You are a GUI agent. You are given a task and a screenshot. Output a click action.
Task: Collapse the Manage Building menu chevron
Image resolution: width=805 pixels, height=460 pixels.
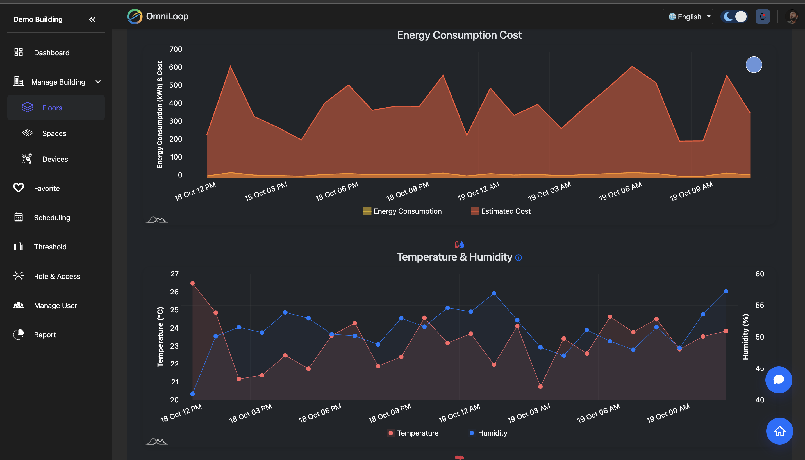click(x=98, y=82)
